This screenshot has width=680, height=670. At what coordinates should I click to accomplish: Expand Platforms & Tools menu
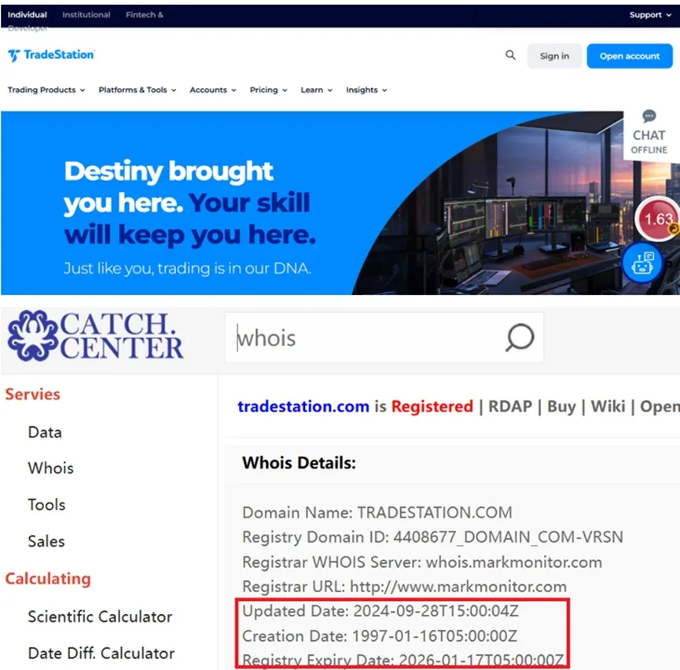pos(137,90)
